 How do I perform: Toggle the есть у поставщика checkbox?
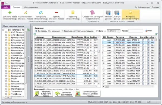(x=76, y=31)
